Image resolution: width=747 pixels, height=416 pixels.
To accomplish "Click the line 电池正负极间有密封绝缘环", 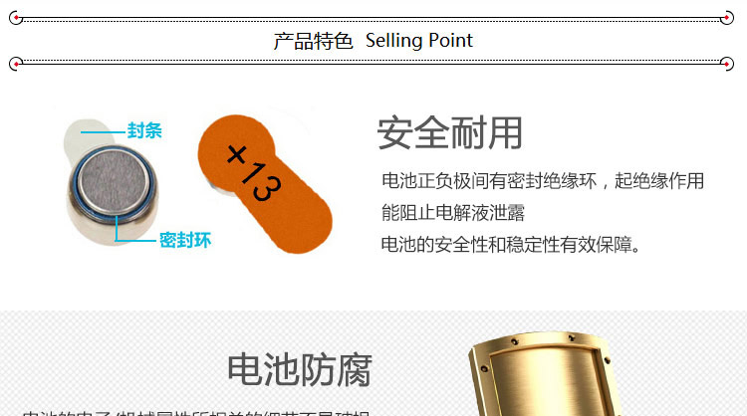I will coord(489,181).
